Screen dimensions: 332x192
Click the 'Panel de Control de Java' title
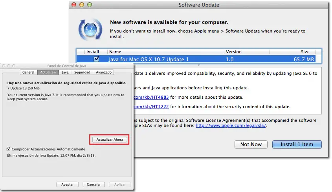click(x=67, y=66)
